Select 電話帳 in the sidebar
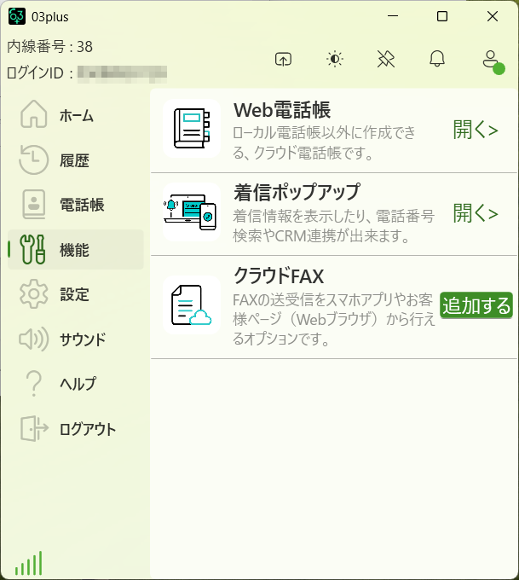 (75, 205)
